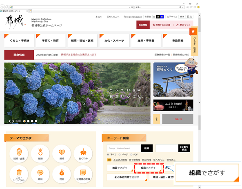Click the よくある質問でさがす button
This screenshot has height=189, width=242.
127,177
